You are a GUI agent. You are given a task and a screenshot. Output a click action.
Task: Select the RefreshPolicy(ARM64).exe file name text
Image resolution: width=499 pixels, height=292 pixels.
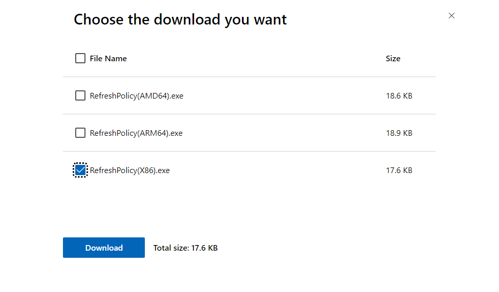pyautogui.click(x=136, y=133)
